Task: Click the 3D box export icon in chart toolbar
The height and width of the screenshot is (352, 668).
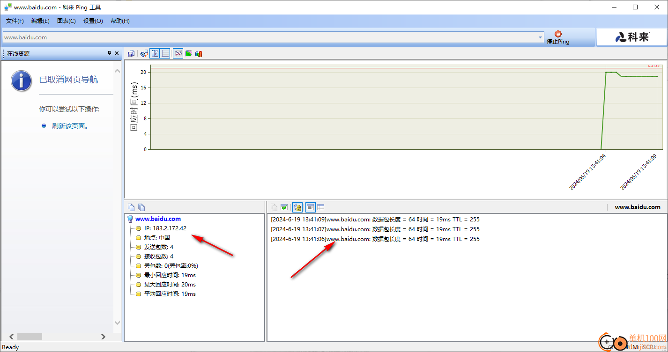Action: 144,54
